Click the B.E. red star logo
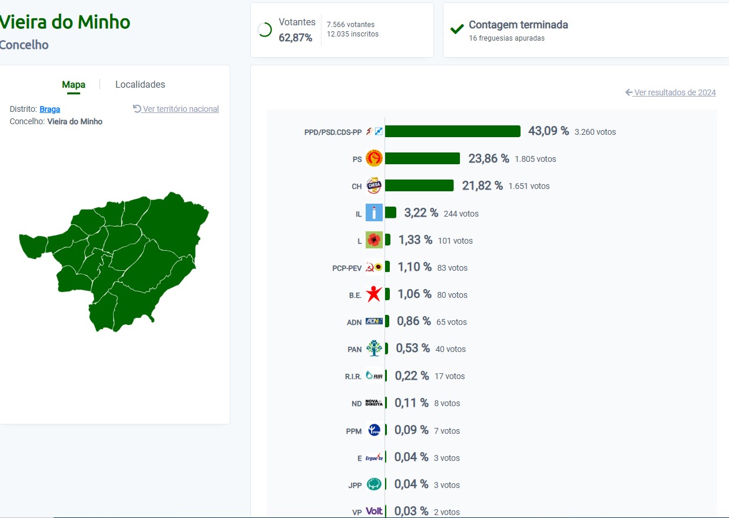 pyautogui.click(x=374, y=294)
